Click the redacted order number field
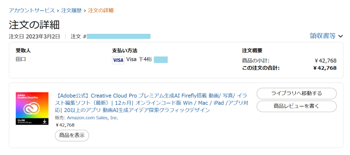 pos(119,36)
